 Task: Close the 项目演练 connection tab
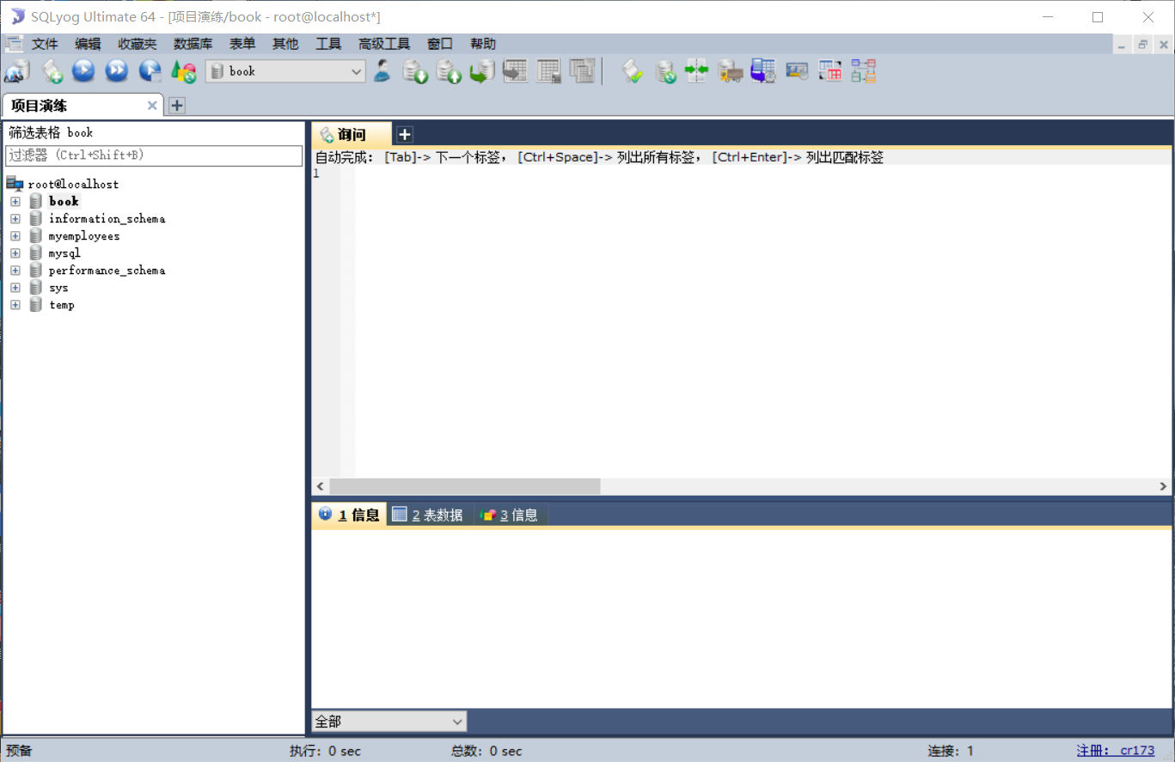152,106
